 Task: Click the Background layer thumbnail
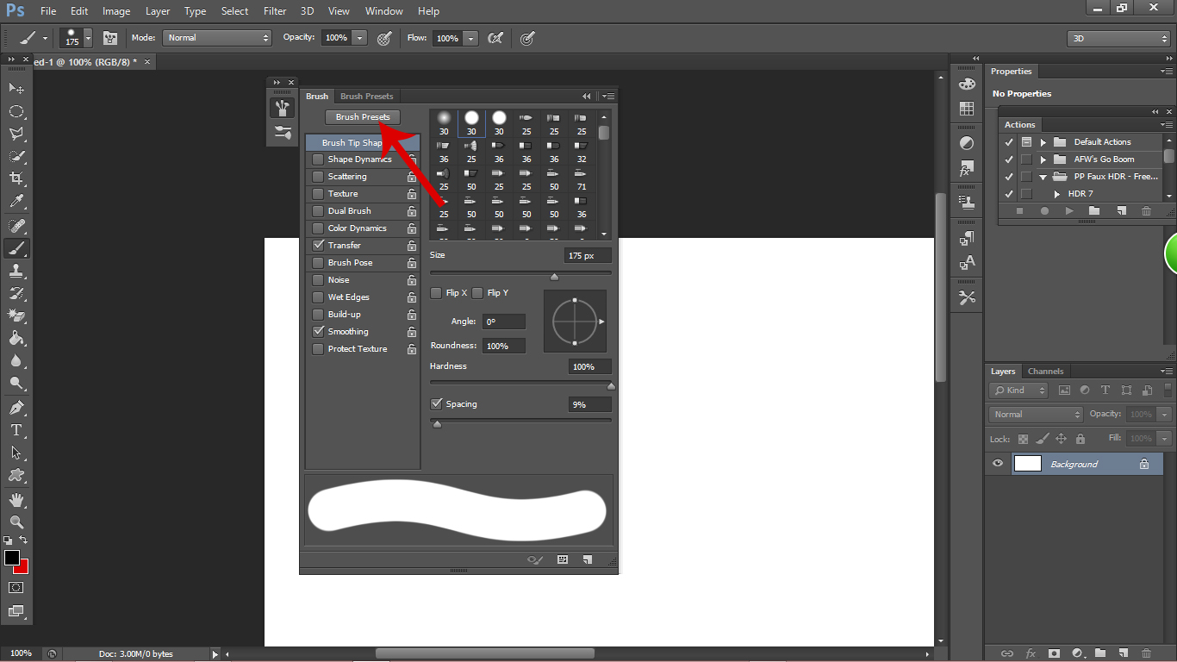(x=1027, y=464)
